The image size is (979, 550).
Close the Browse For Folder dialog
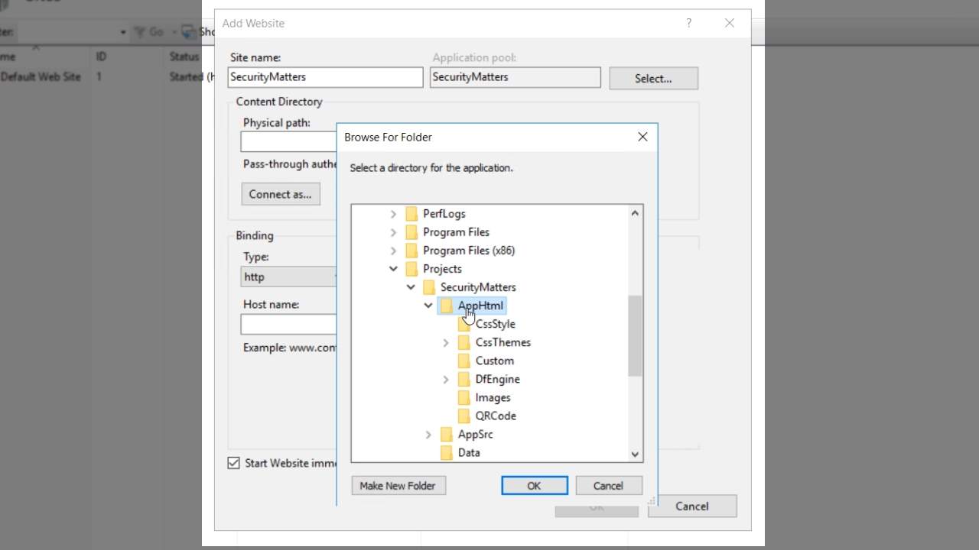point(642,137)
